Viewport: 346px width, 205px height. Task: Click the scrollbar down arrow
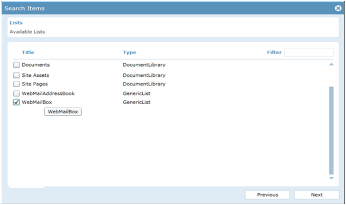(331, 178)
